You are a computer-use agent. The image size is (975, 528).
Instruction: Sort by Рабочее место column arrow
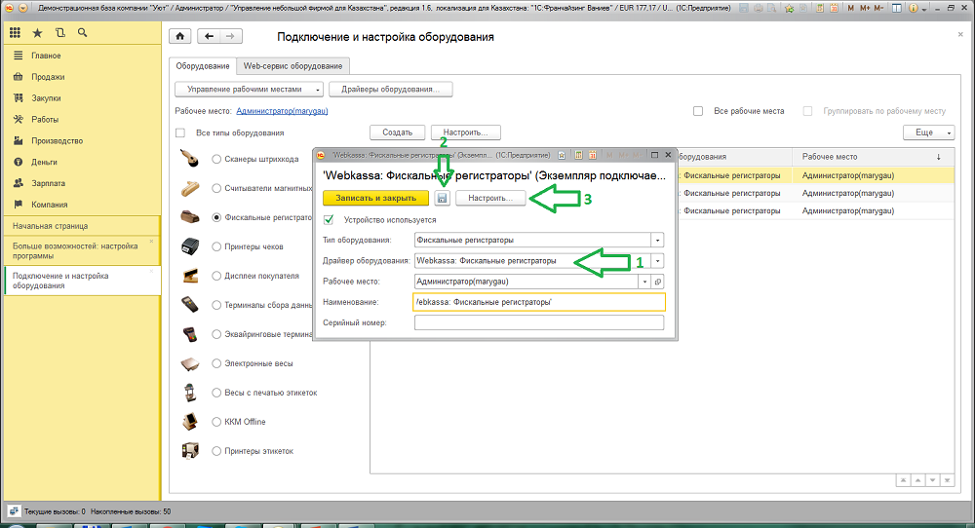938,157
